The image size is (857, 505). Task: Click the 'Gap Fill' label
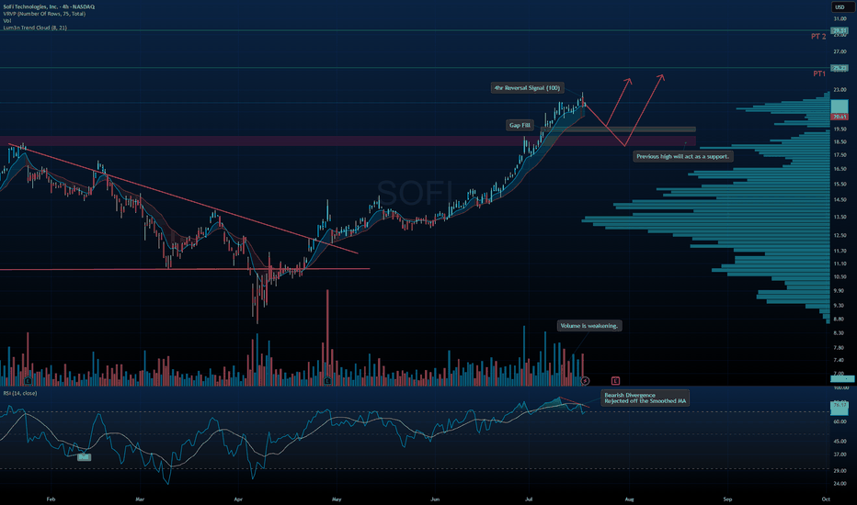[x=520, y=125]
